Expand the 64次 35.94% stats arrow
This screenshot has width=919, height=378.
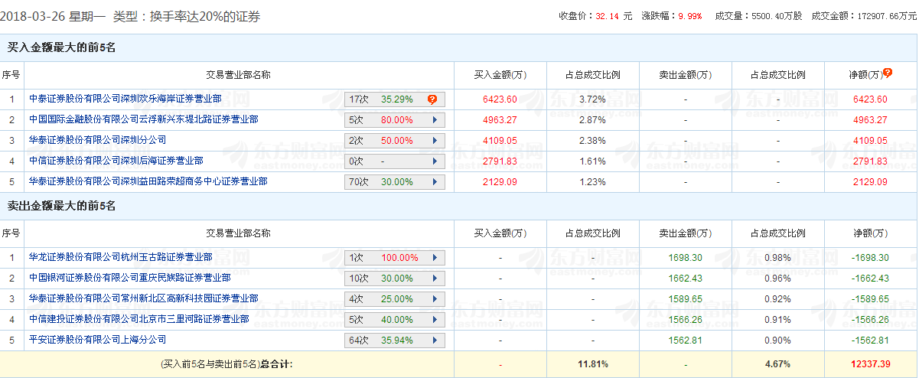pyautogui.click(x=435, y=341)
